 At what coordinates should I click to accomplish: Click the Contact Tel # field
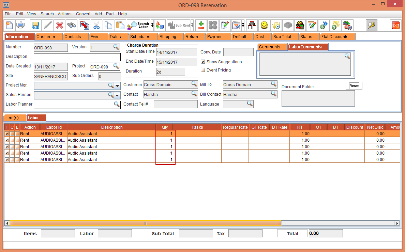(176, 104)
